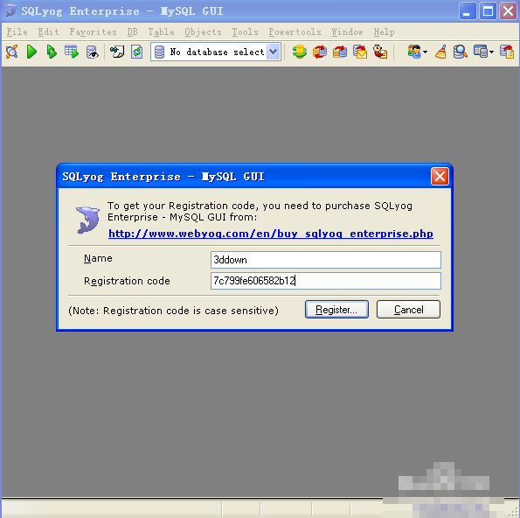Click the execute and edit resultset icon
The image size is (520, 518).
[72, 52]
